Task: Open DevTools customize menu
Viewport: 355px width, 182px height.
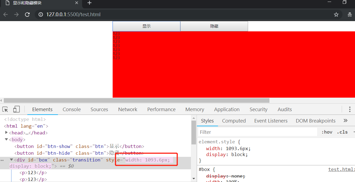Action: [x=350, y=109]
